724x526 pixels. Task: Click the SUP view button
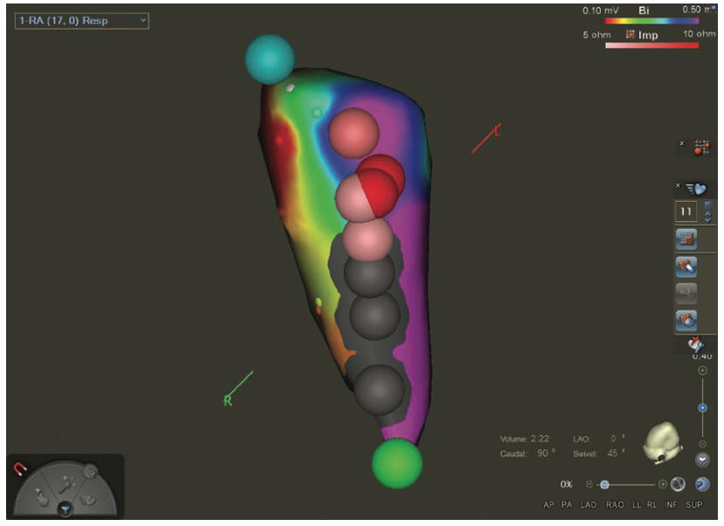click(694, 504)
